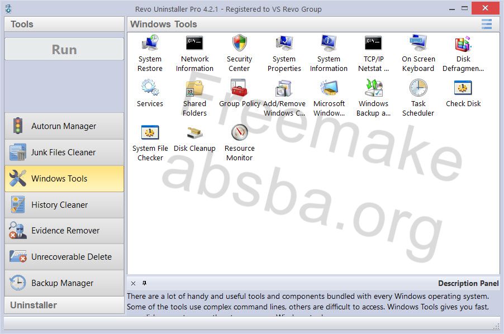Open Windows Backup and restore tool
The width and height of the screenshot is (504, 334).
(373, 98)
